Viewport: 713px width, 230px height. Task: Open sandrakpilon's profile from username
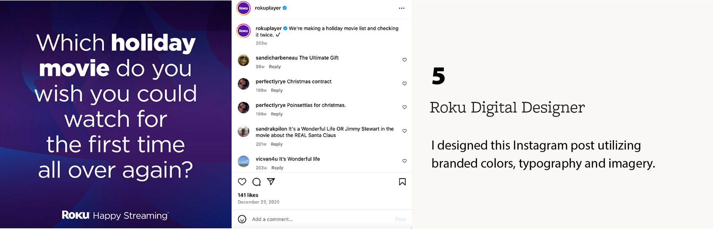click(x=271, y=129)
